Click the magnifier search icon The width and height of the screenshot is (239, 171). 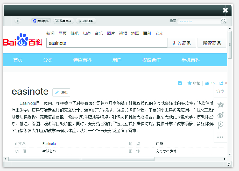pos(223,21)
